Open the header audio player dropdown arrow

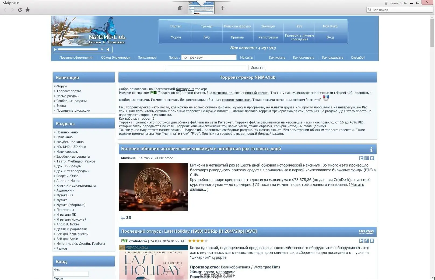pos(102,49)
